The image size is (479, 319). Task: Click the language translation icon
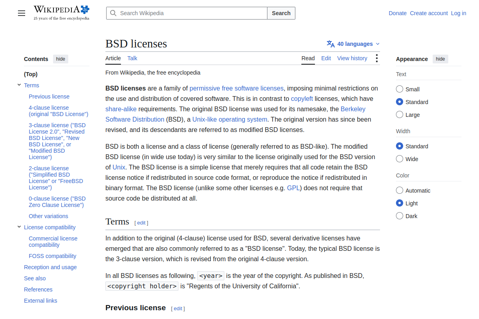point(331,44)
